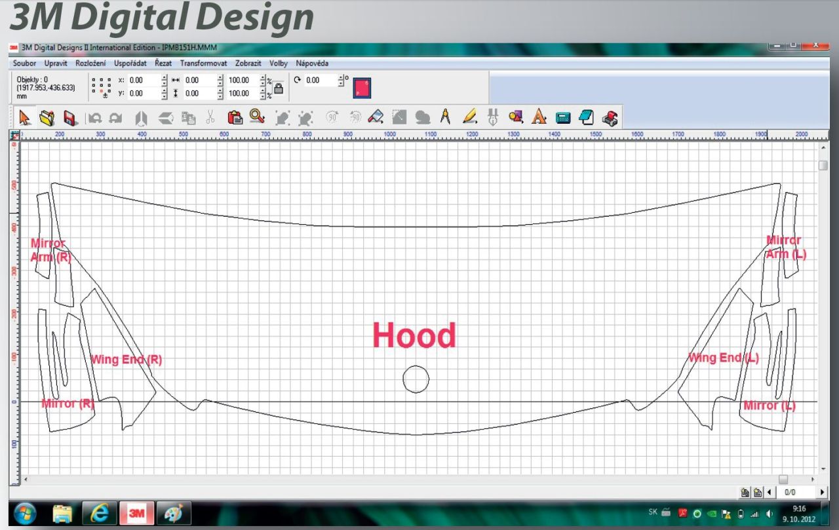
Task: Save the design with floppy icon
Action: [70, 118]
